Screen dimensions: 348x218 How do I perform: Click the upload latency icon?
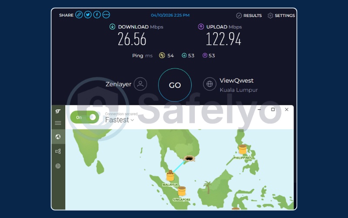(205, 55)
